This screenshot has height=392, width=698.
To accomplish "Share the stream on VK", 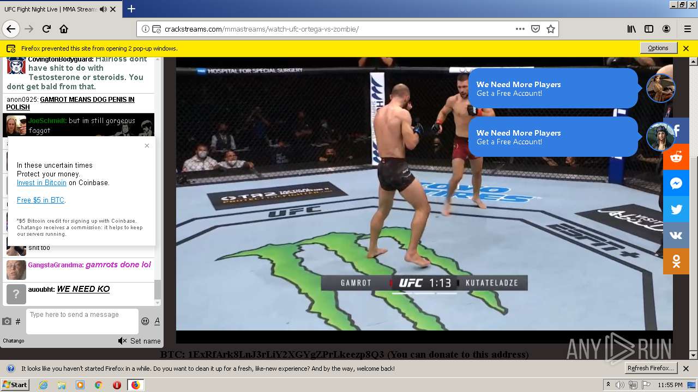I will [x=676, y=235].
